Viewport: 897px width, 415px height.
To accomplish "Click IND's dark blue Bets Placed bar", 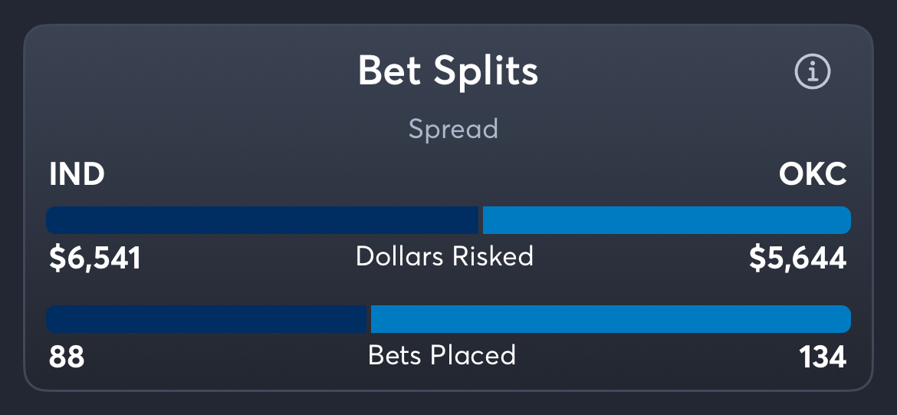I will click(x=207, y=319).
